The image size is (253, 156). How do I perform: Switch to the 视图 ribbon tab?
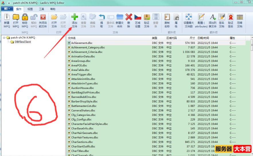[30, 9]
